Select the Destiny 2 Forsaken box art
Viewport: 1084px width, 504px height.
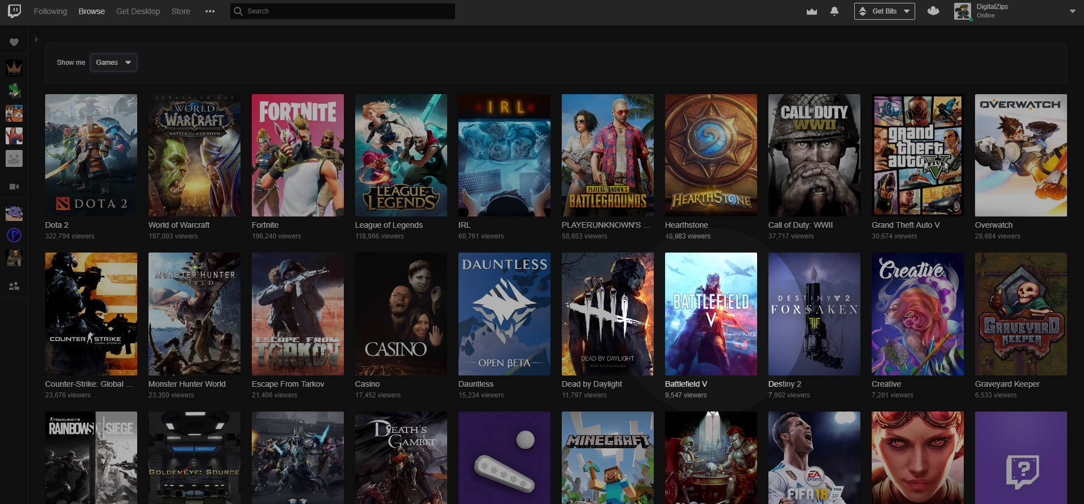814,314
